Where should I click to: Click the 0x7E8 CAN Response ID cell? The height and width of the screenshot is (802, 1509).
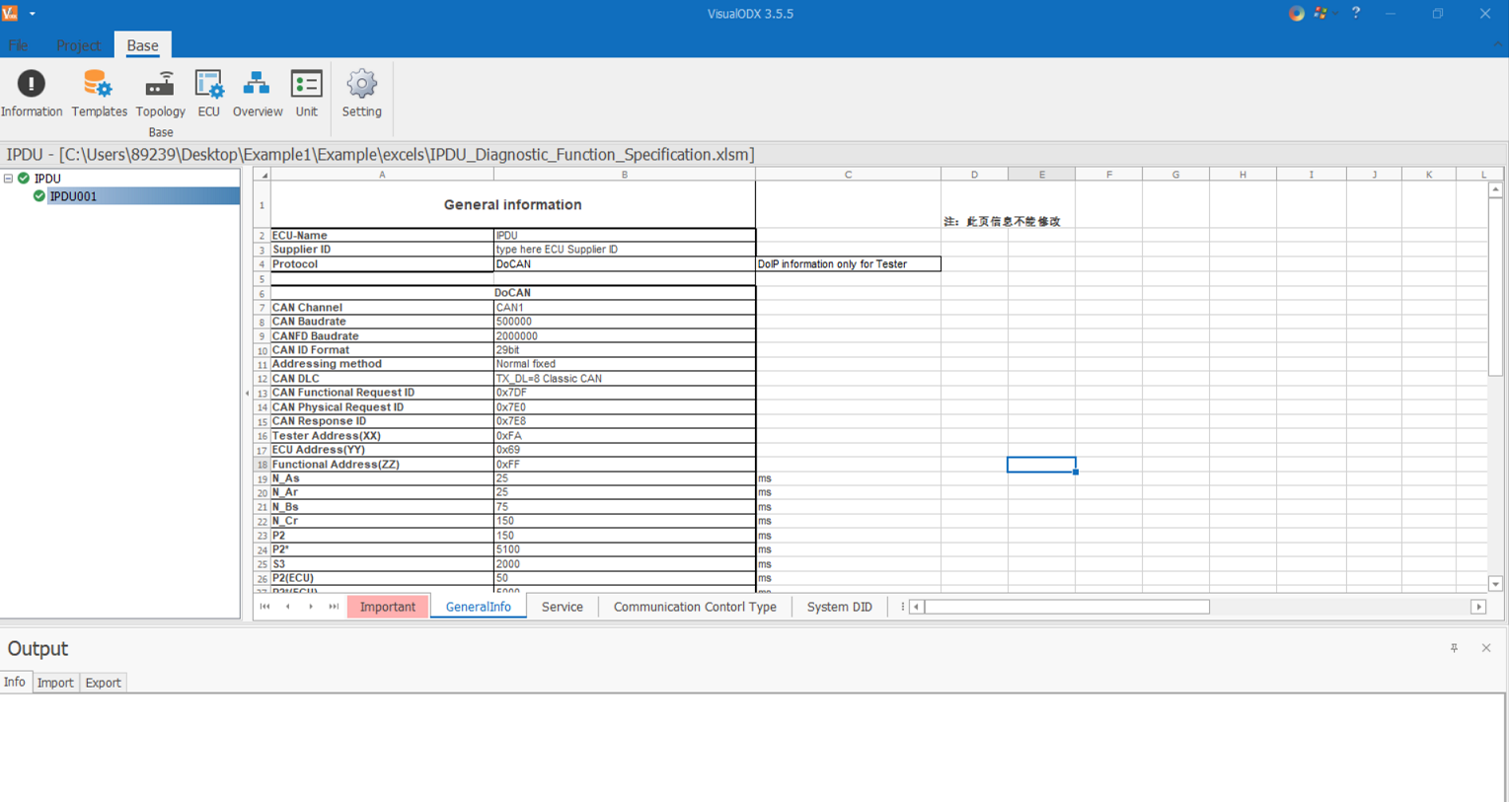coord(625,421)
